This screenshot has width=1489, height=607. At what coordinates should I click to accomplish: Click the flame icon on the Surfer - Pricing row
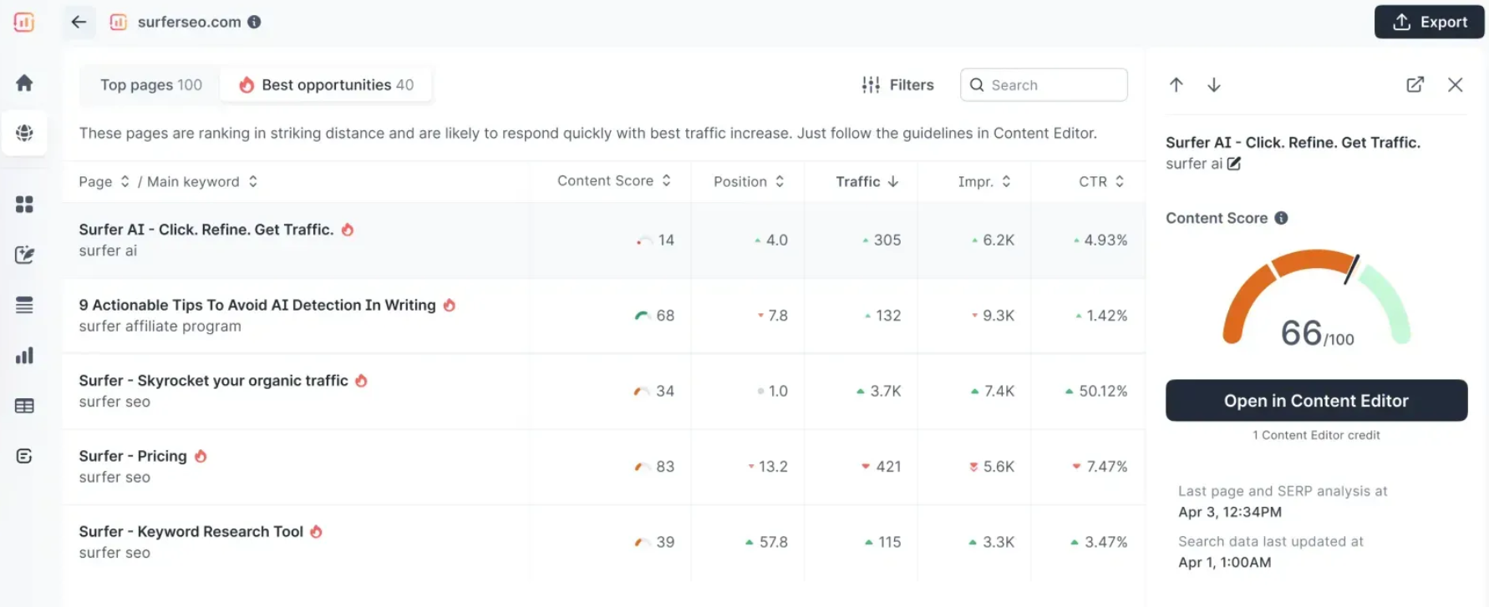pos(201,456)
